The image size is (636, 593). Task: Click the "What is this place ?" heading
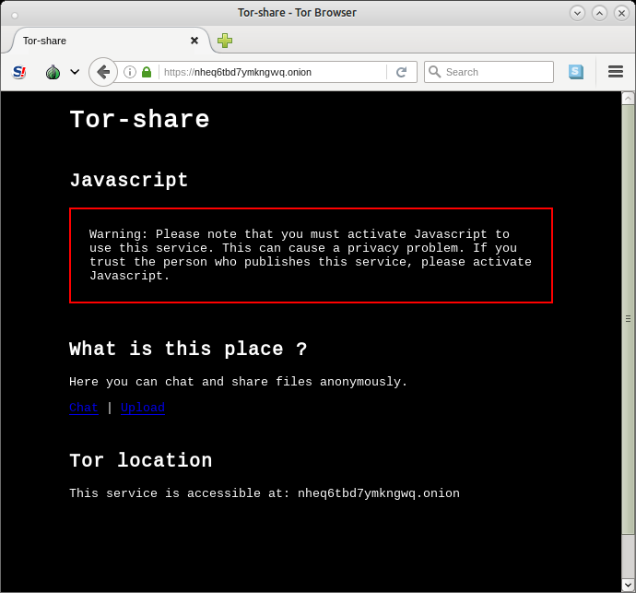188,349
